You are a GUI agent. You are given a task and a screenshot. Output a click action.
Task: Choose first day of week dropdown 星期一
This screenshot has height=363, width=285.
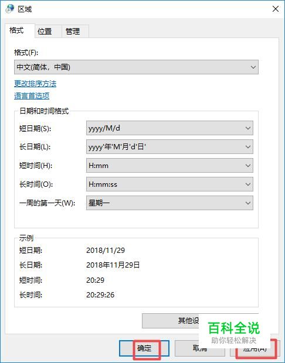click(169, 203)
